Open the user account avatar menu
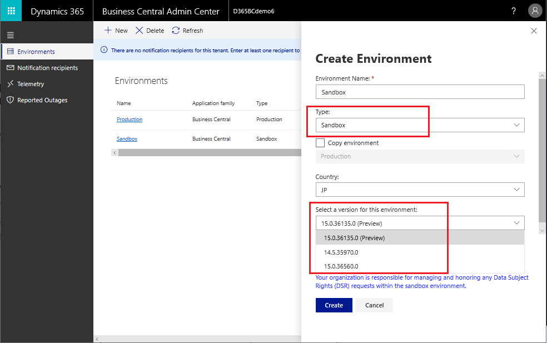Image resolution: width=547 pixels, height=343 pixels. pos(535,11)
